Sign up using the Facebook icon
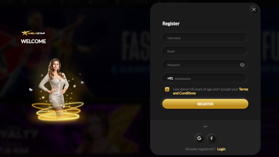279x157 pixels. point(211,138)
